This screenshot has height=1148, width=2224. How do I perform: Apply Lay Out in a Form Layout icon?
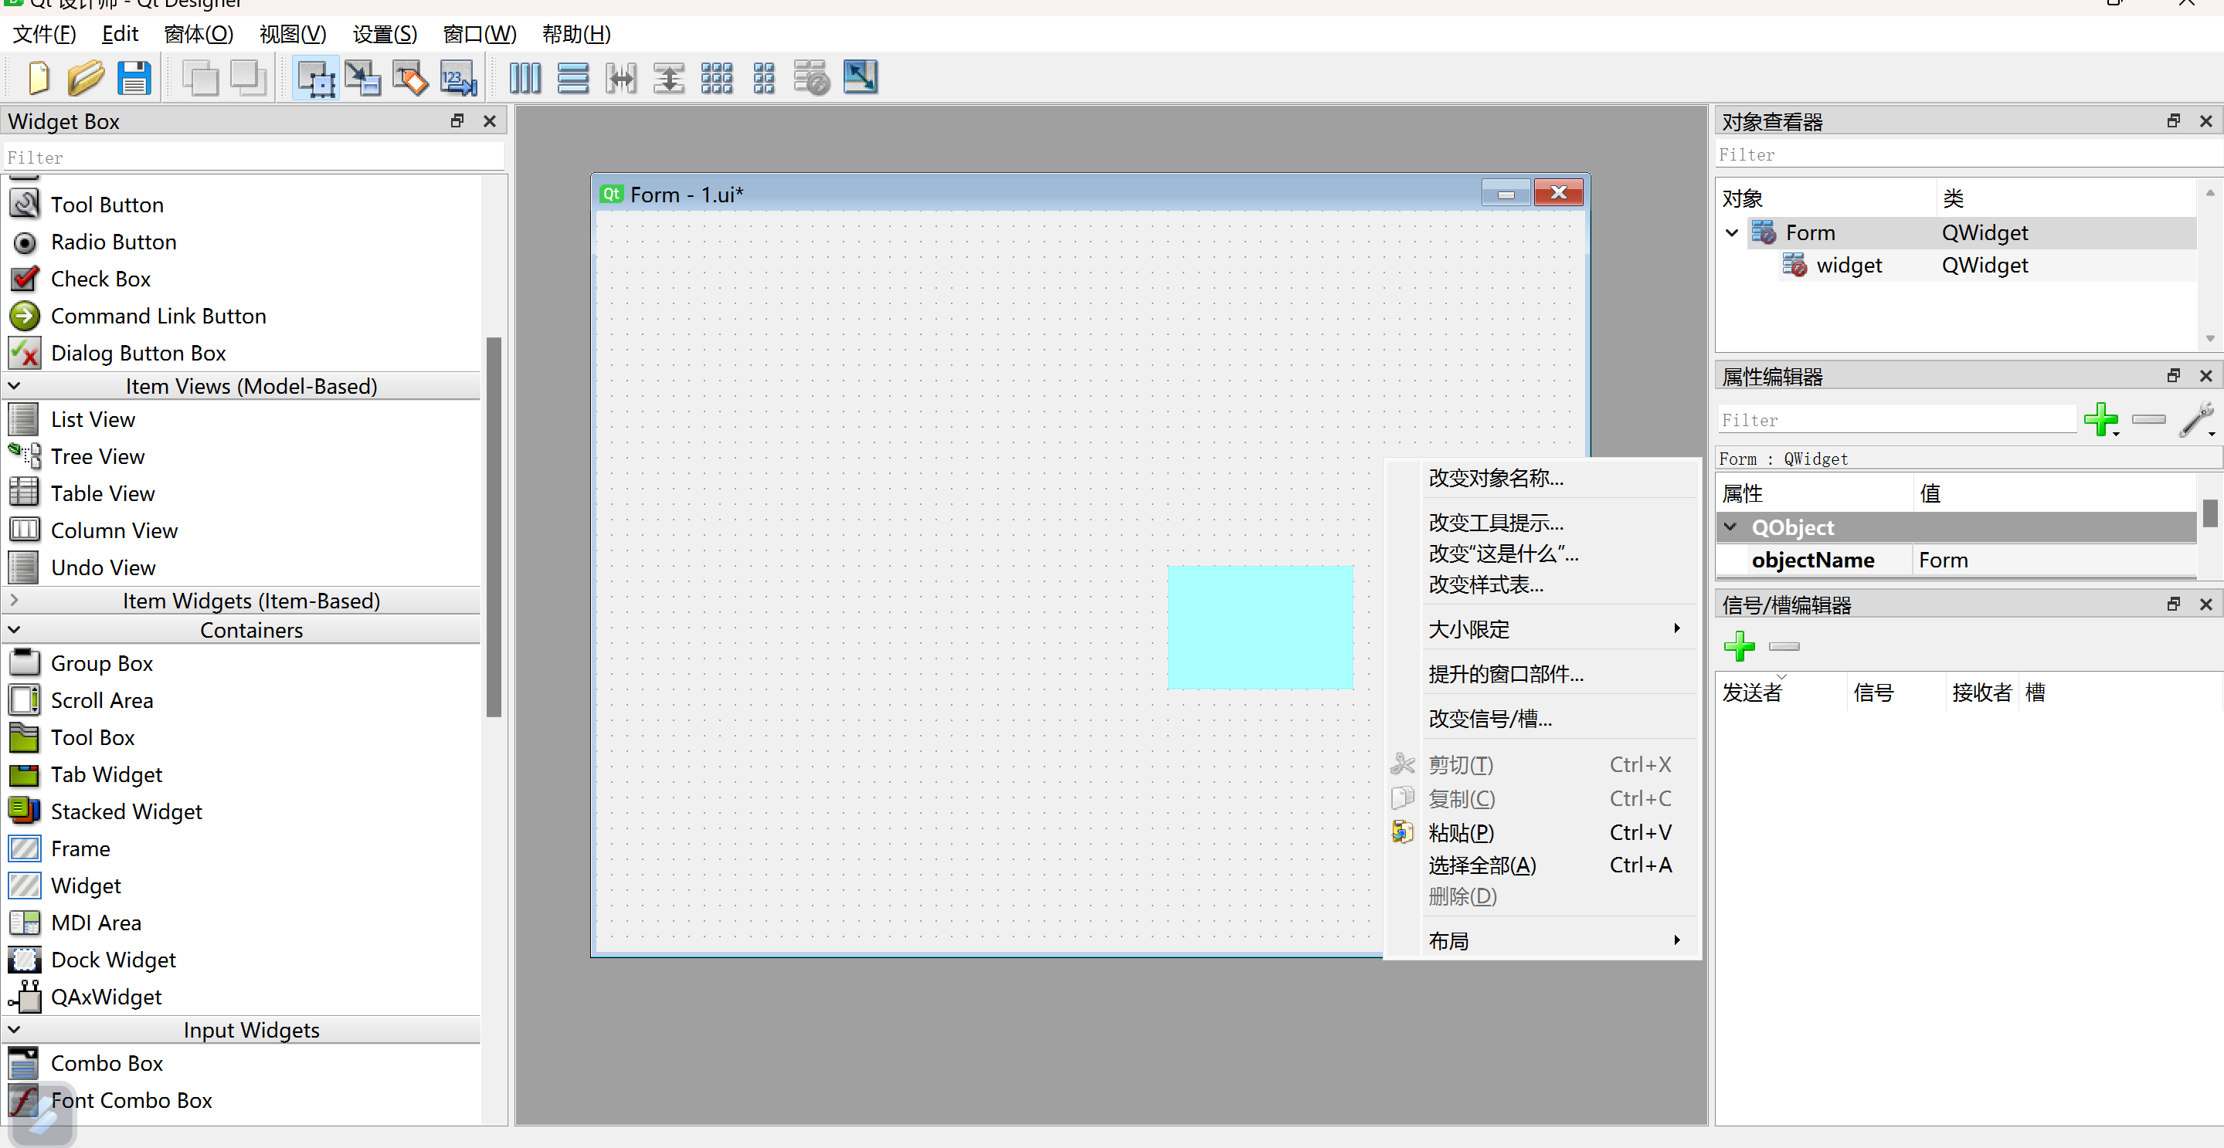coord(764,79)
